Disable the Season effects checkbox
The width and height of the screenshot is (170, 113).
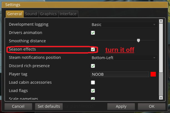pos(93,49)
